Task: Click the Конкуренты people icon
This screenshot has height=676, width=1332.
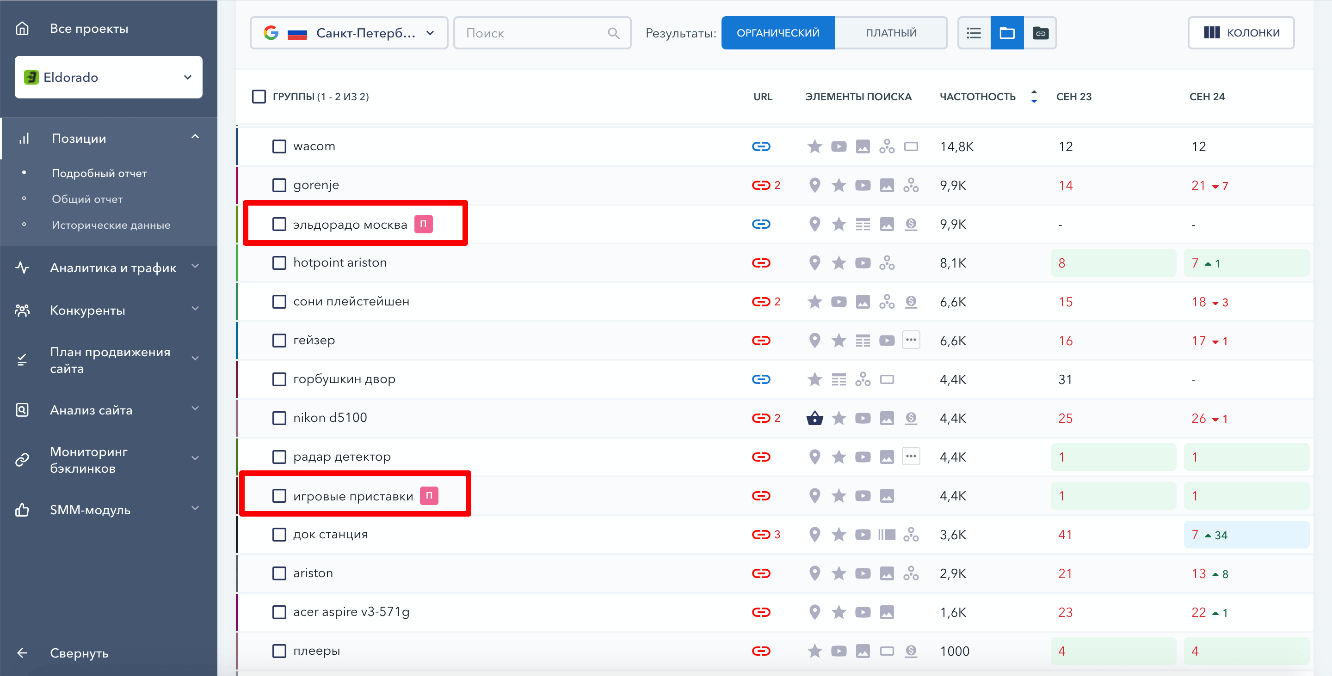Action: point(22,311)
